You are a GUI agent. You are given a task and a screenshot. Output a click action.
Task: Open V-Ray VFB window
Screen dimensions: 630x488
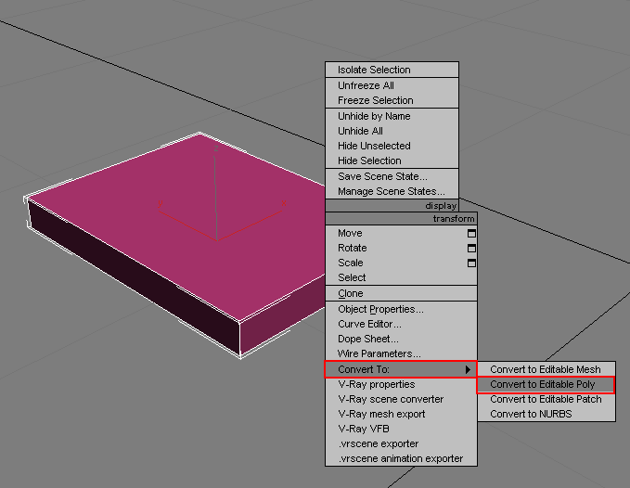click(x=401, y=429)
